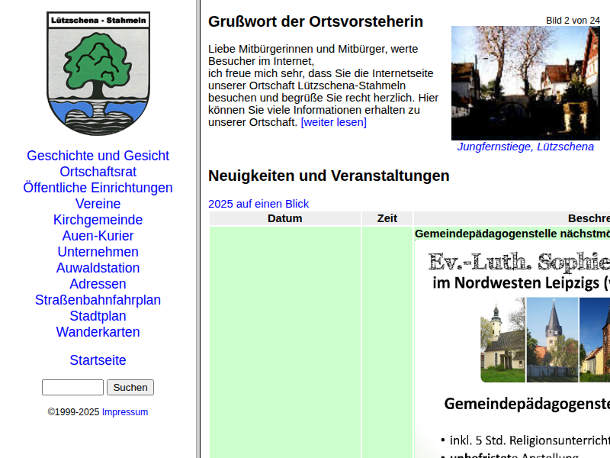Click weiter lesen in the greeting

(333, 122)
